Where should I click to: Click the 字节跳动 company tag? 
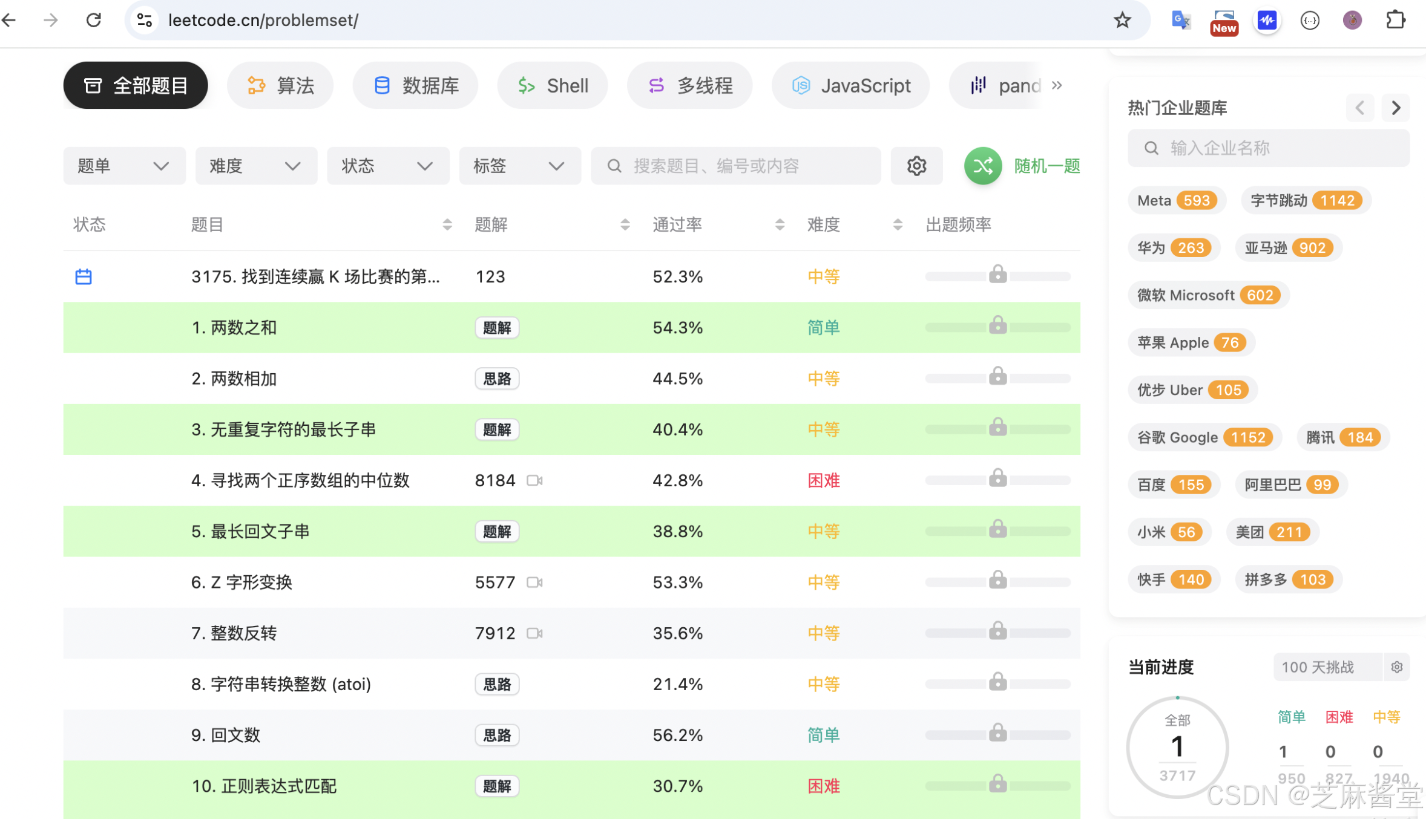[x=1306, y=200]
